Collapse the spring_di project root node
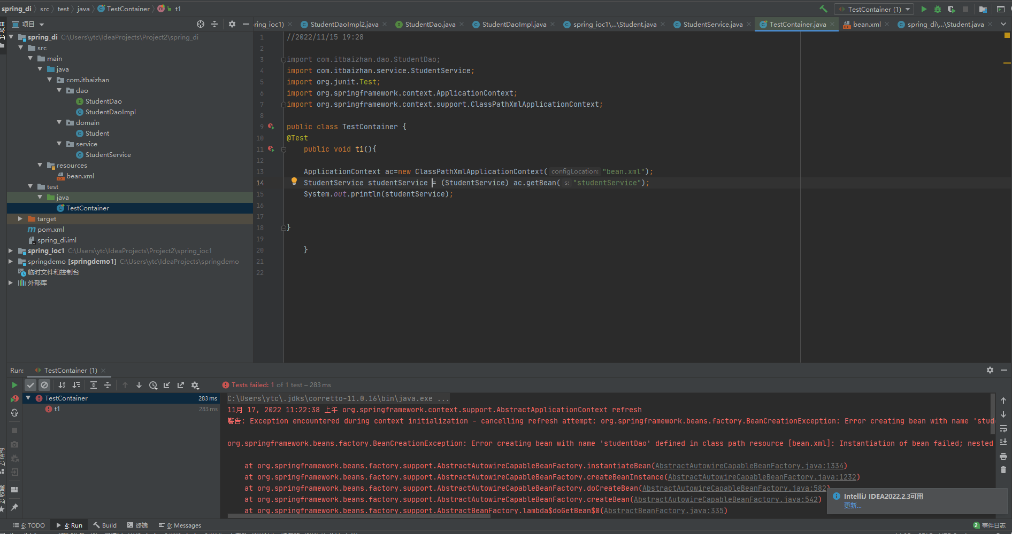The image size is (1012, 534). [11, 37]
